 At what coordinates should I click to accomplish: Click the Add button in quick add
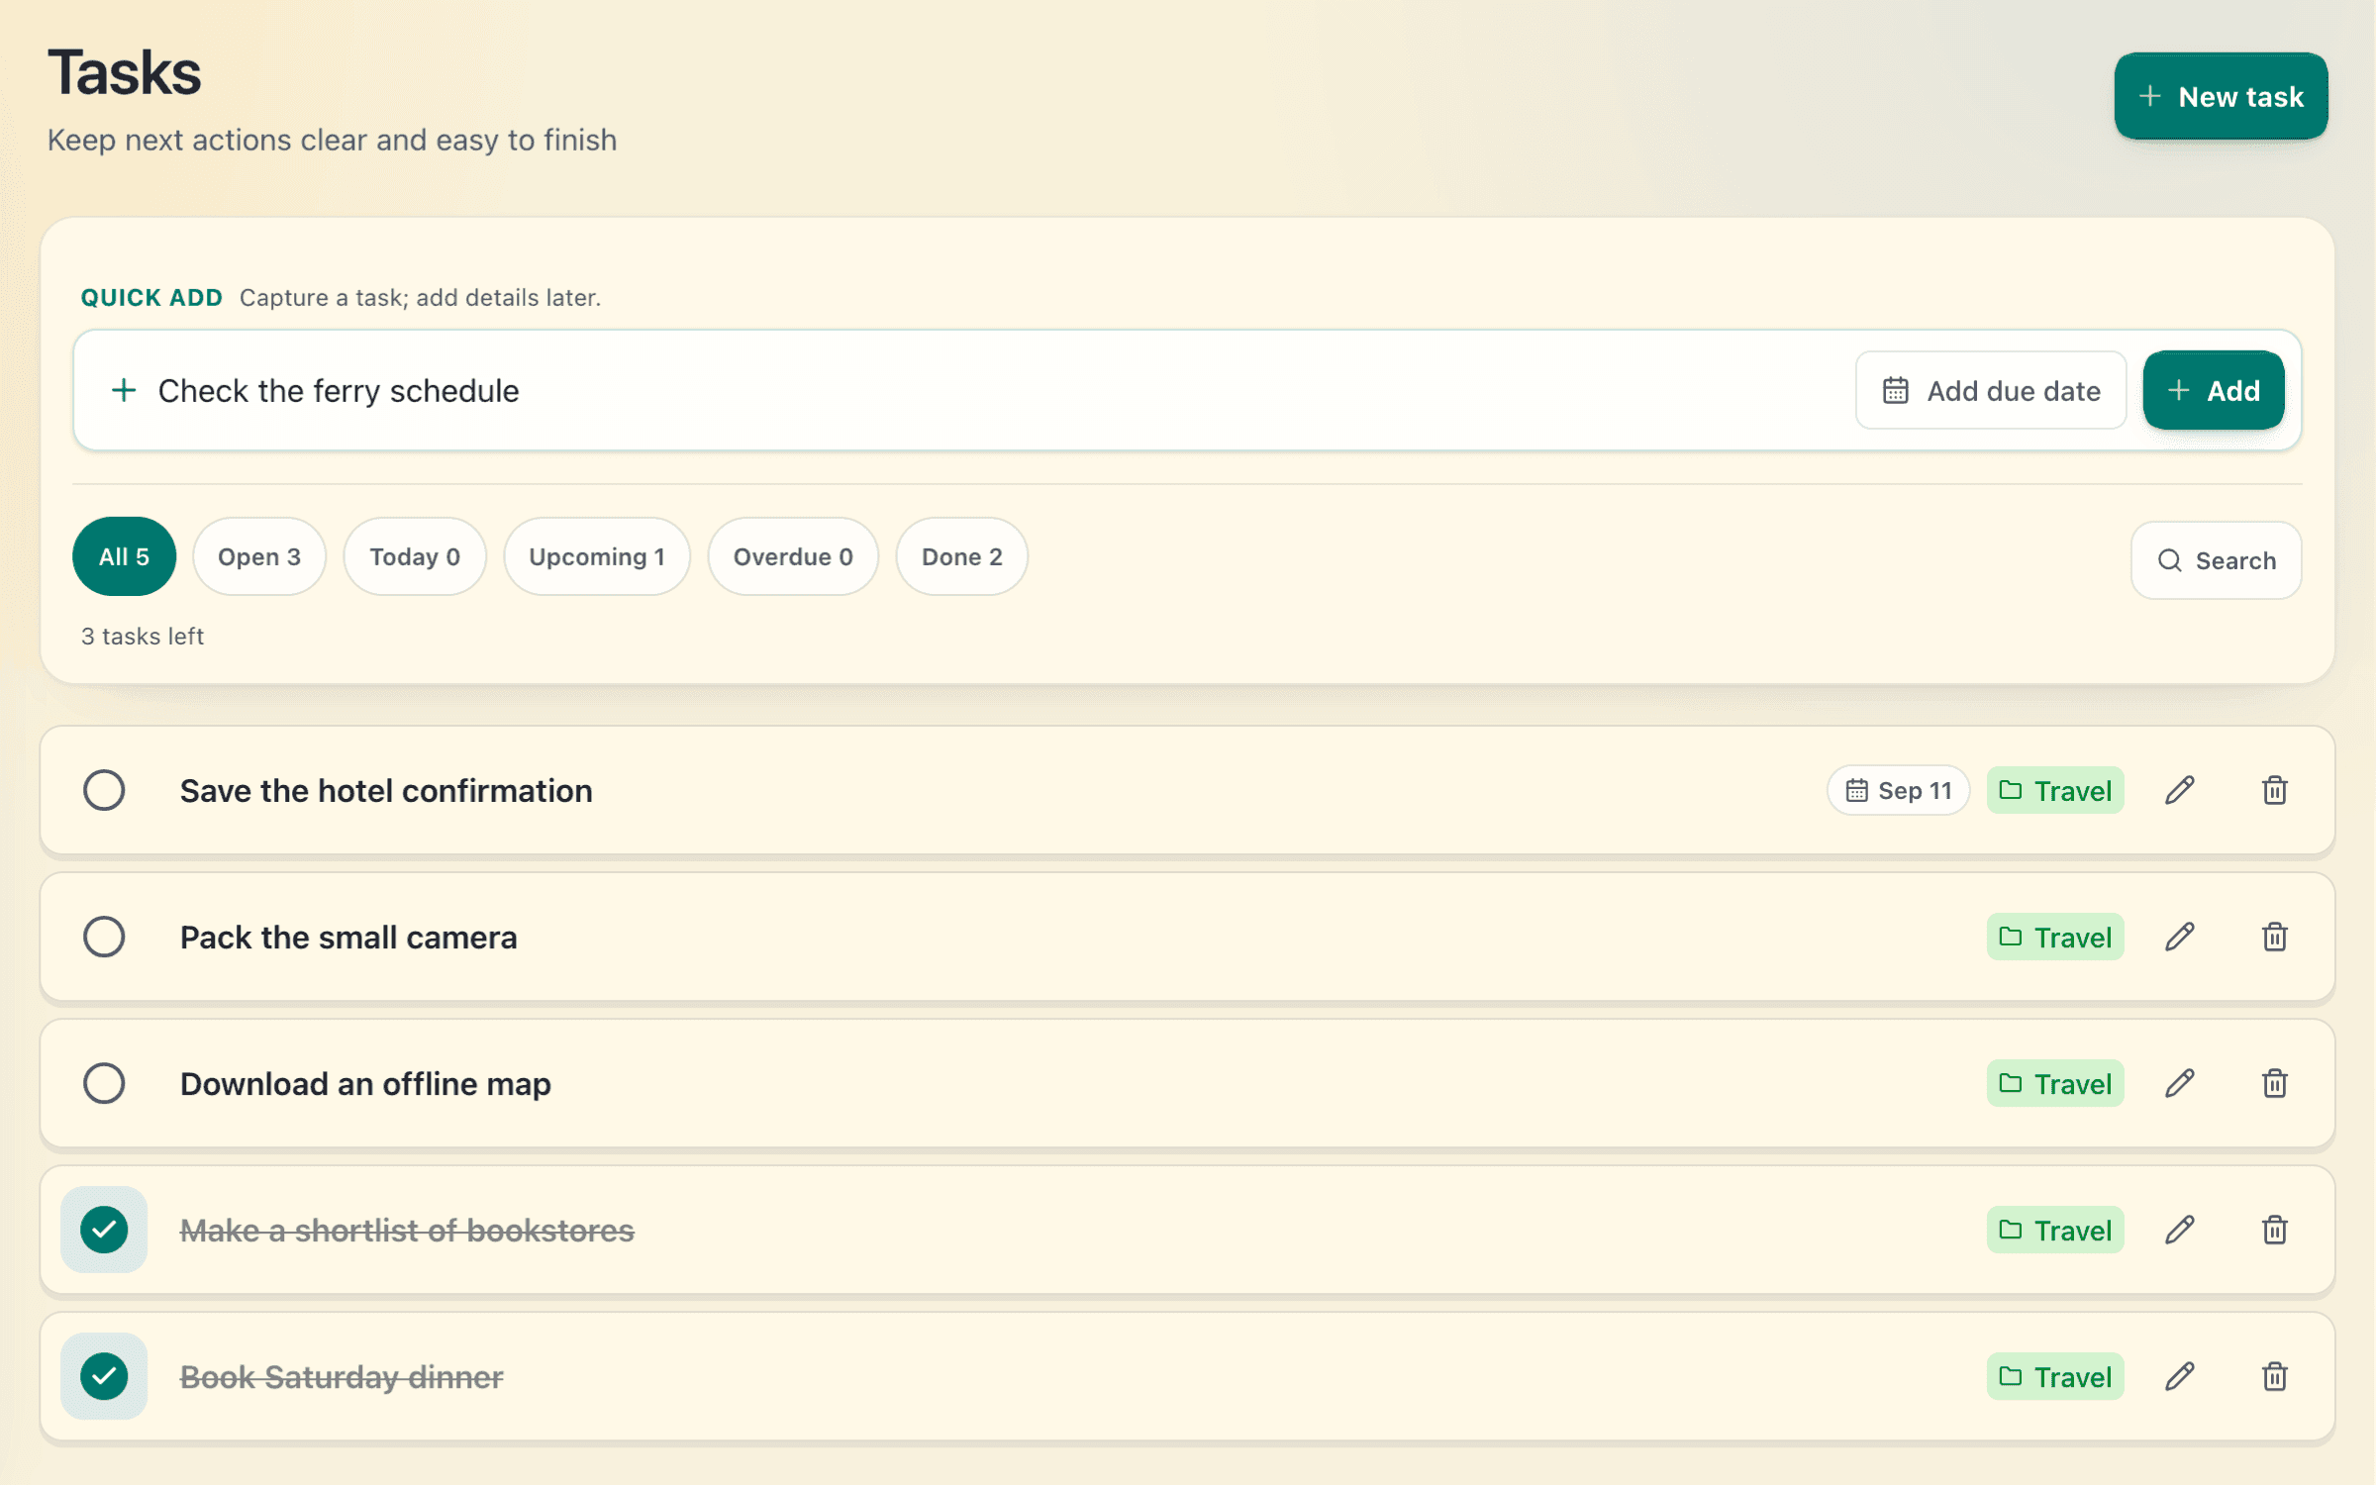tap(2214, 390)
